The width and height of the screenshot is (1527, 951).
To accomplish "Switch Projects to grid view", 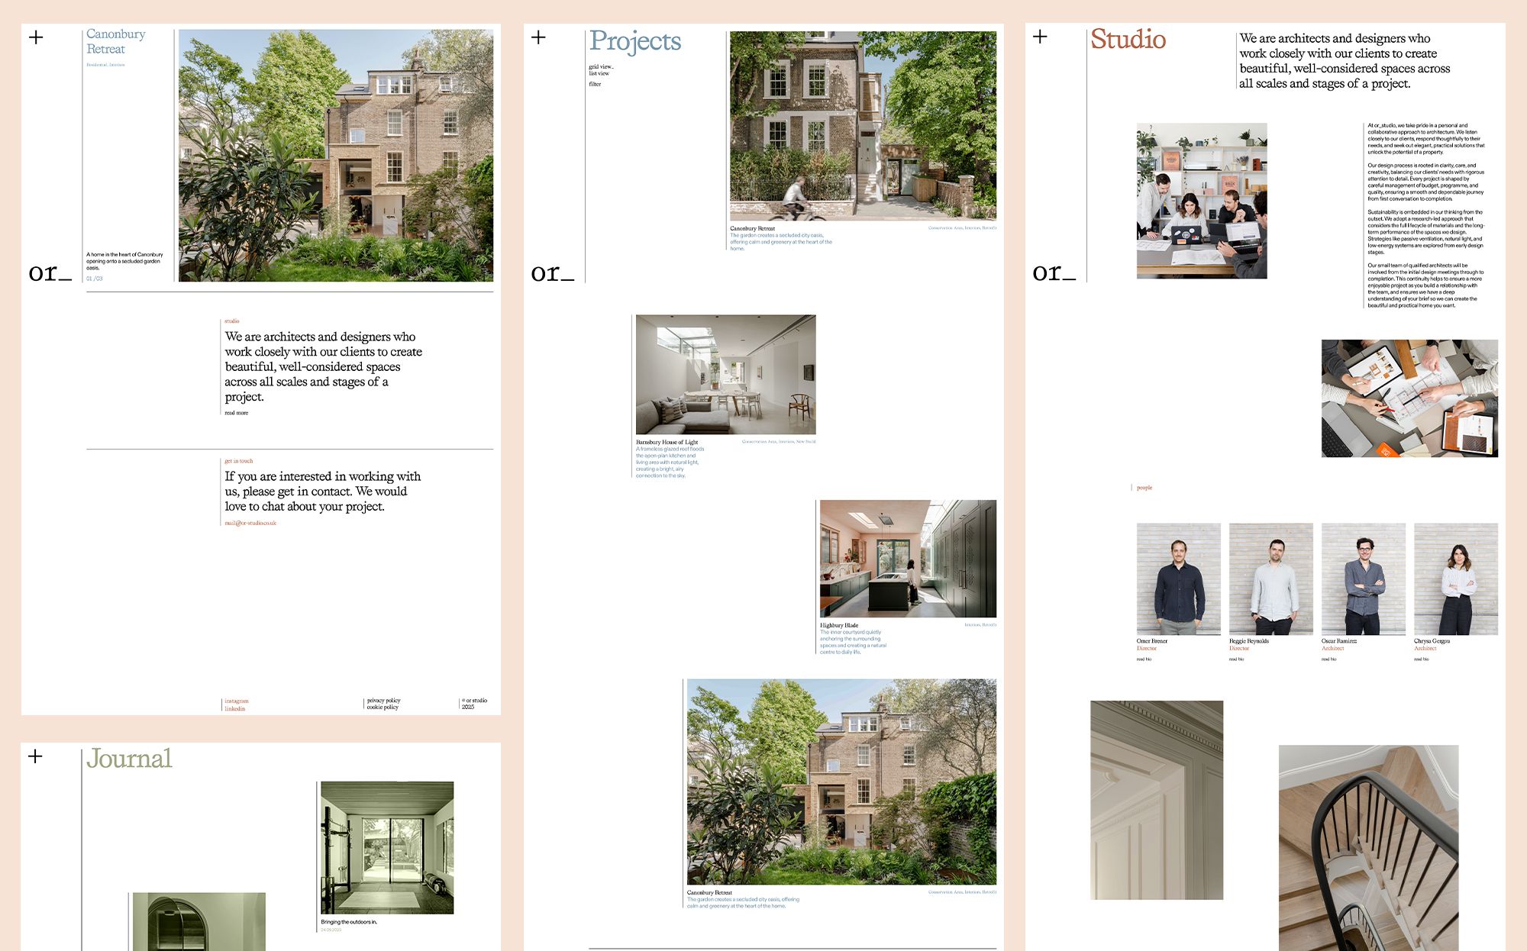I will 601,66.
